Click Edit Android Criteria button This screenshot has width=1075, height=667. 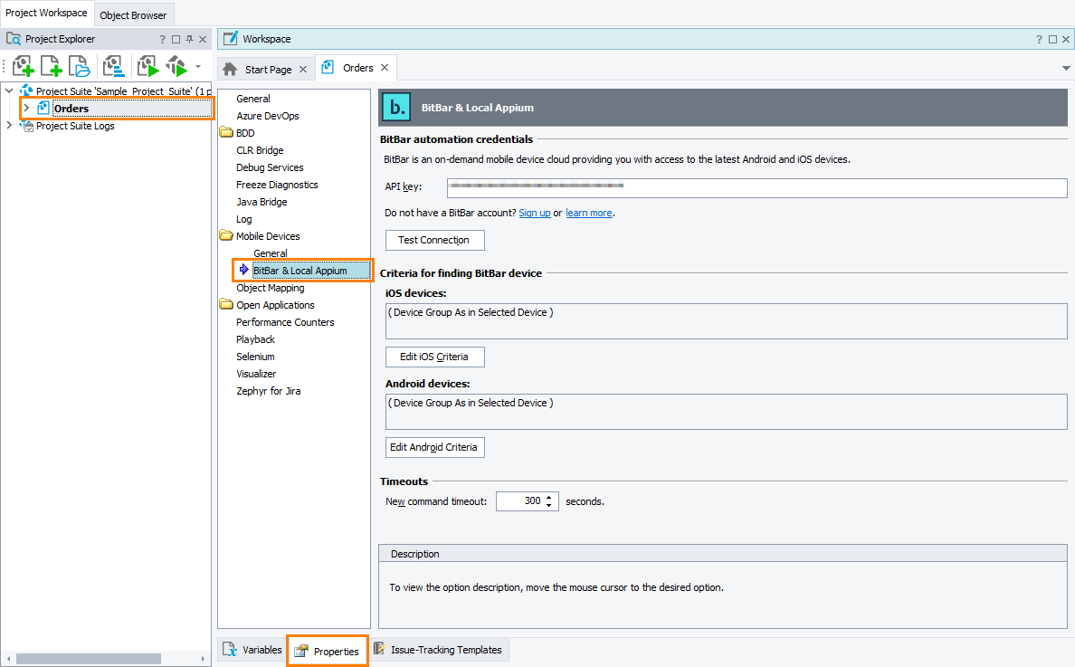point(434,448)
